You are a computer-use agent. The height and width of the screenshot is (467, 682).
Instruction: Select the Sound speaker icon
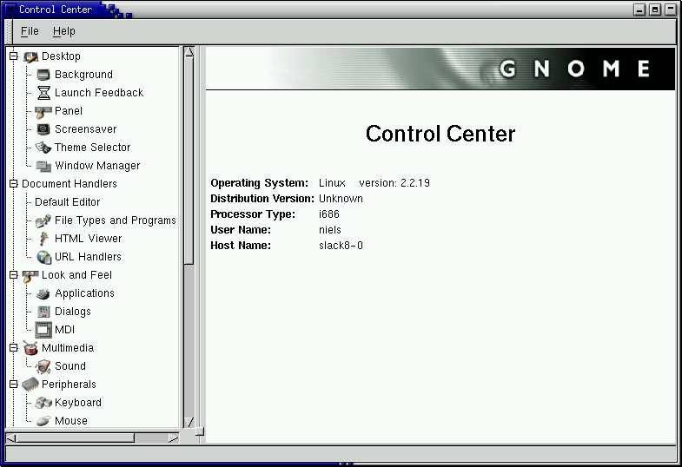(43, 366)
